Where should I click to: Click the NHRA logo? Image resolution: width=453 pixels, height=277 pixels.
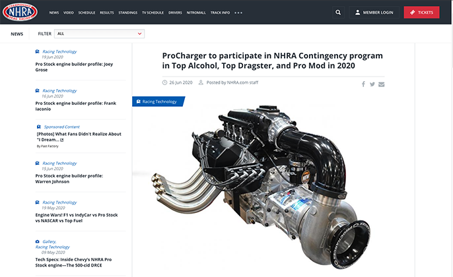20,12
